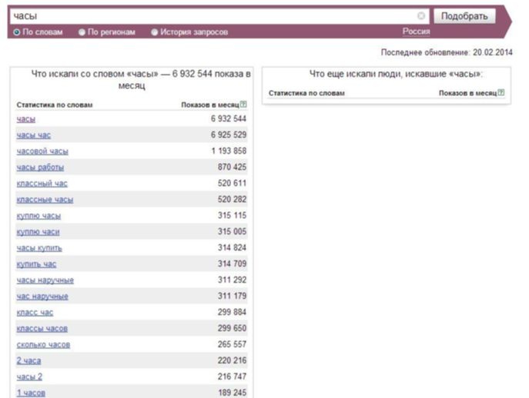Click into the search field containing 'часы'
The width and height of the screenshot is (529, 398).
click(216, 16)
